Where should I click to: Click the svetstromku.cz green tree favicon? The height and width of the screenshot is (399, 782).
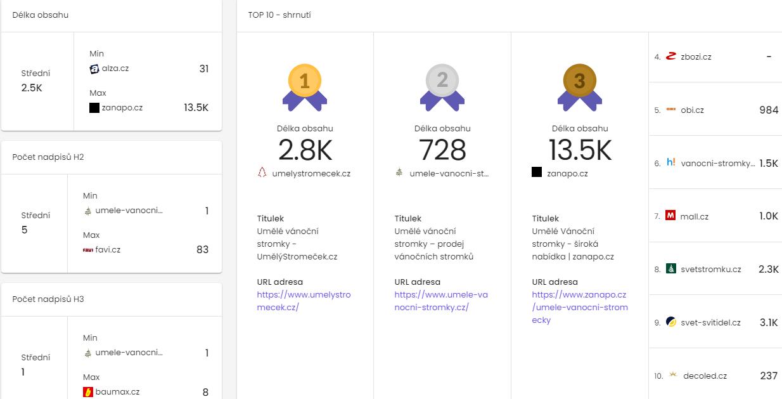[671, 269]
